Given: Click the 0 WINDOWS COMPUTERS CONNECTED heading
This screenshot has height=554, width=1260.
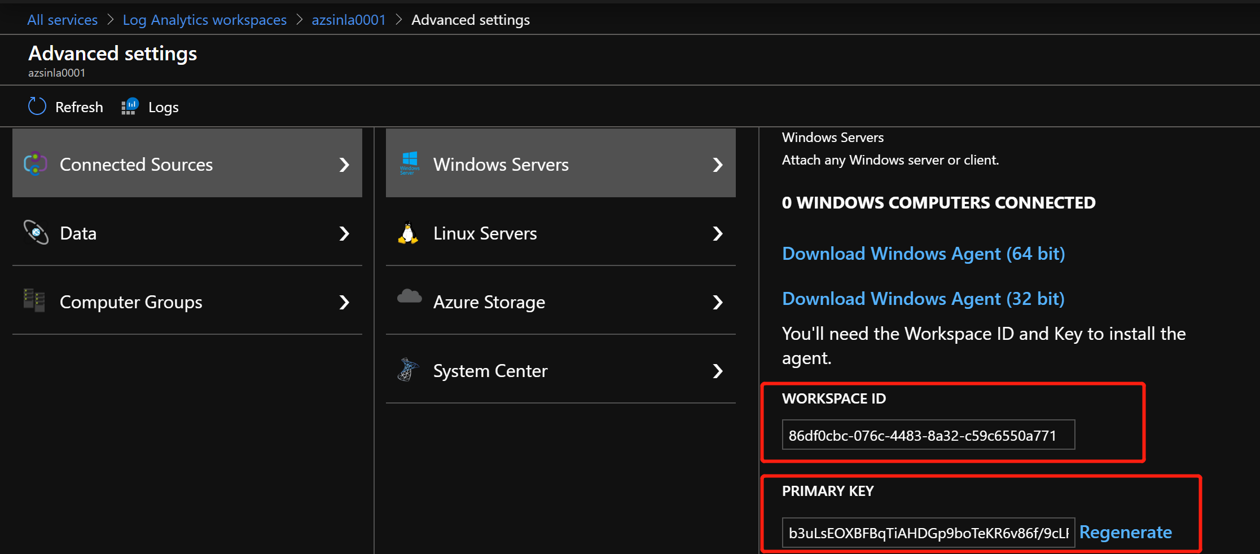Looking at the screenshot, I should click(939, 202).
